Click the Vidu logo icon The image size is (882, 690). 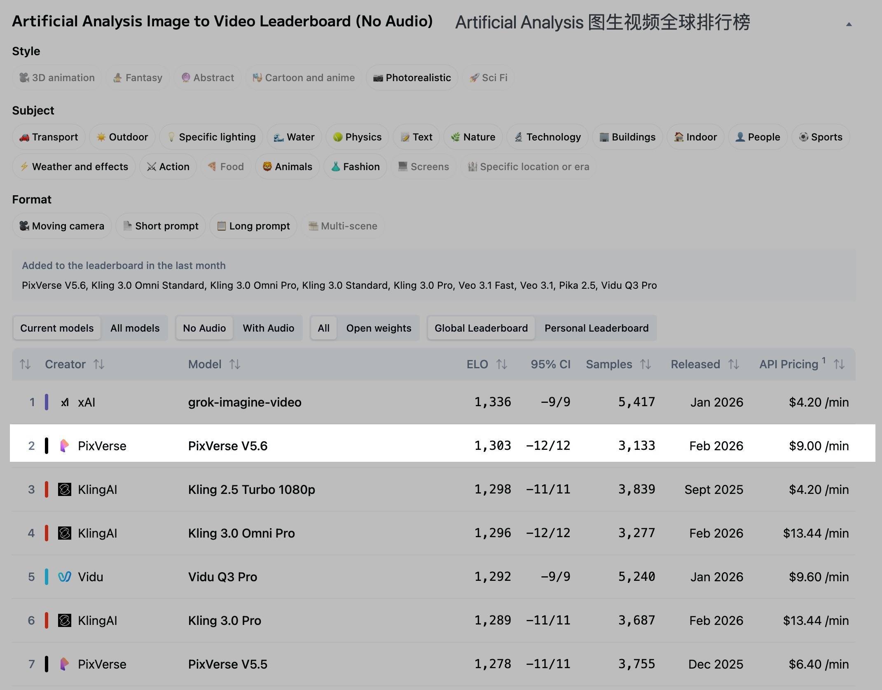pyautogui.click(x=65, y=577)
